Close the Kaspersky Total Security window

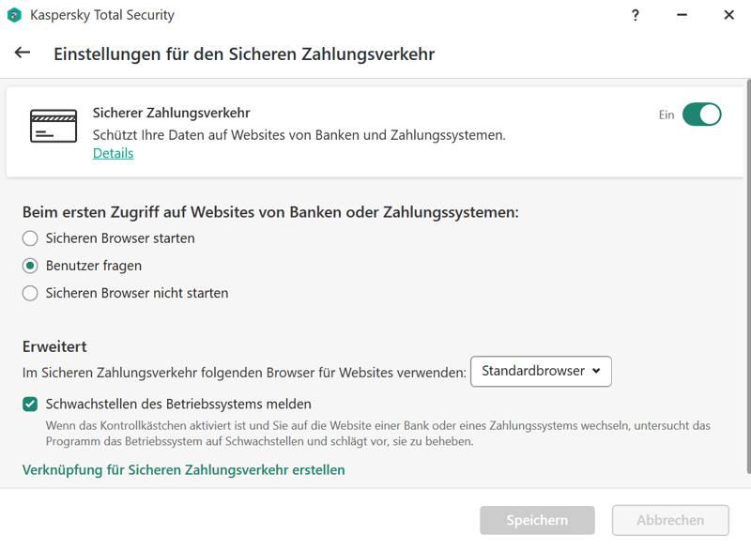click(728, 15)
